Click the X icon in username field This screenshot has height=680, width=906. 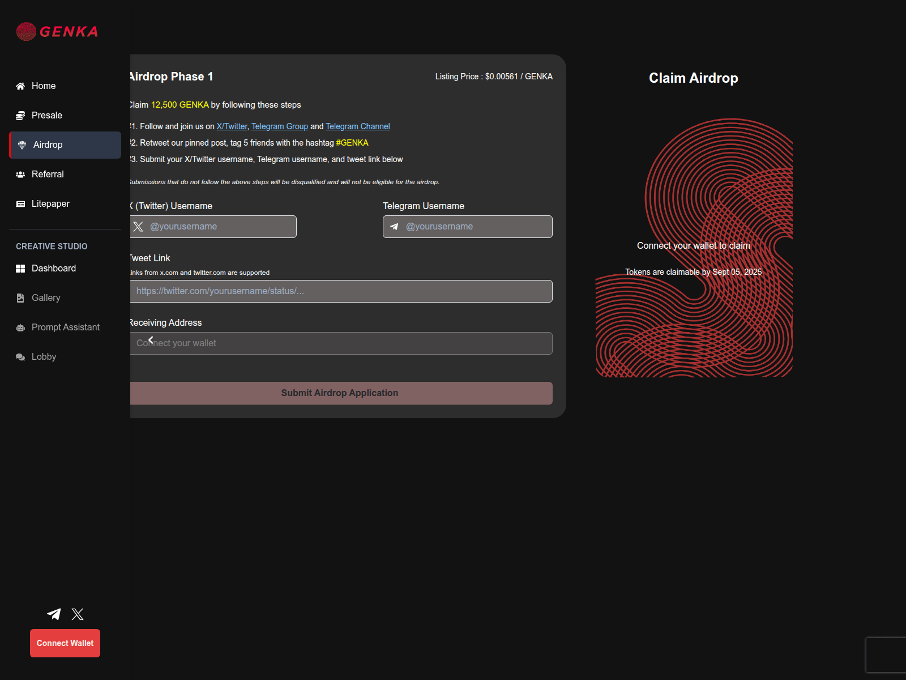[138, 227]
